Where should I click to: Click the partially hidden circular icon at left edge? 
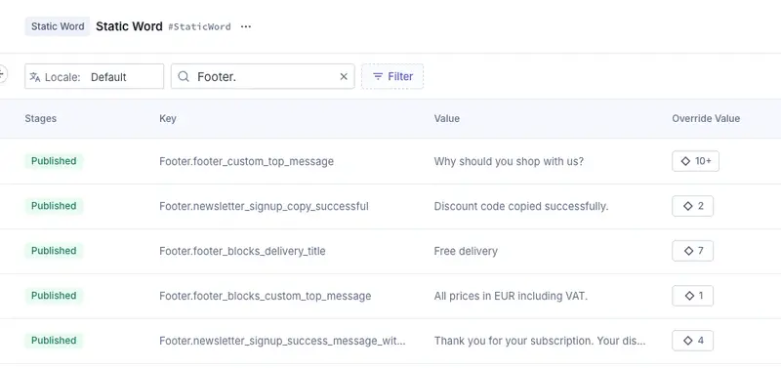coord(3,75)
